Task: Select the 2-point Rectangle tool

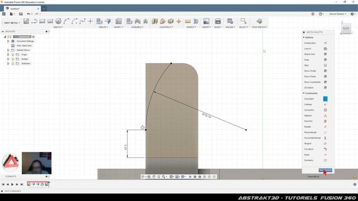Action: (x=43, y=21)
